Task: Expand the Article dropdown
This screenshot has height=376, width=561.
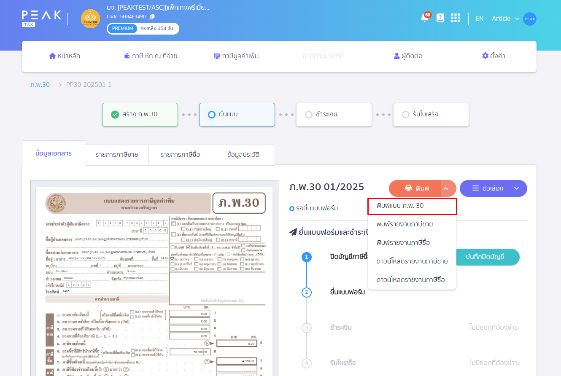Action: [504, 18]
